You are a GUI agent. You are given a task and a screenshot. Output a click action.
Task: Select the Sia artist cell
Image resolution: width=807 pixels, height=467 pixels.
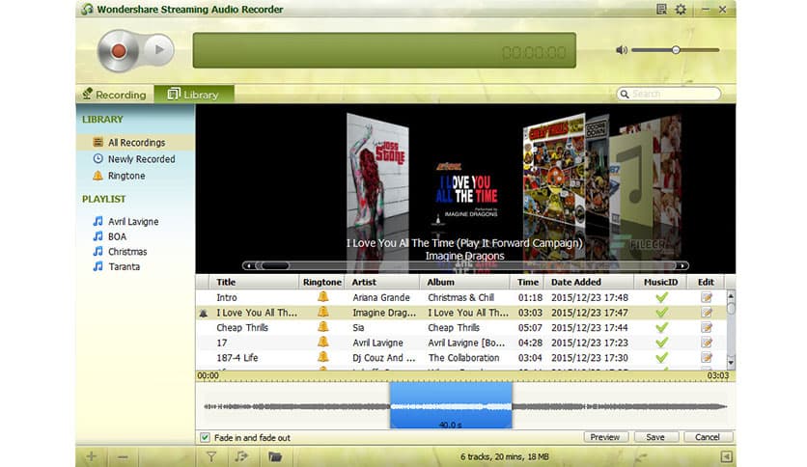tap(358, 328)
